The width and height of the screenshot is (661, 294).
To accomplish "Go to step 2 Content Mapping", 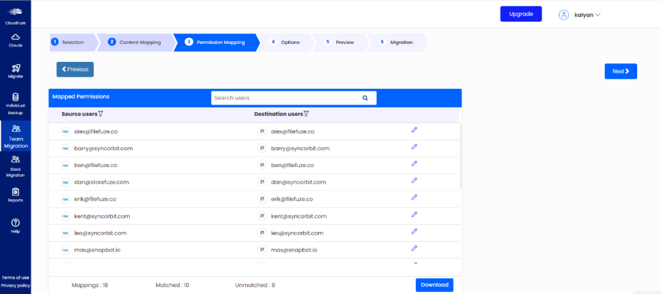I will coord(135,42).
